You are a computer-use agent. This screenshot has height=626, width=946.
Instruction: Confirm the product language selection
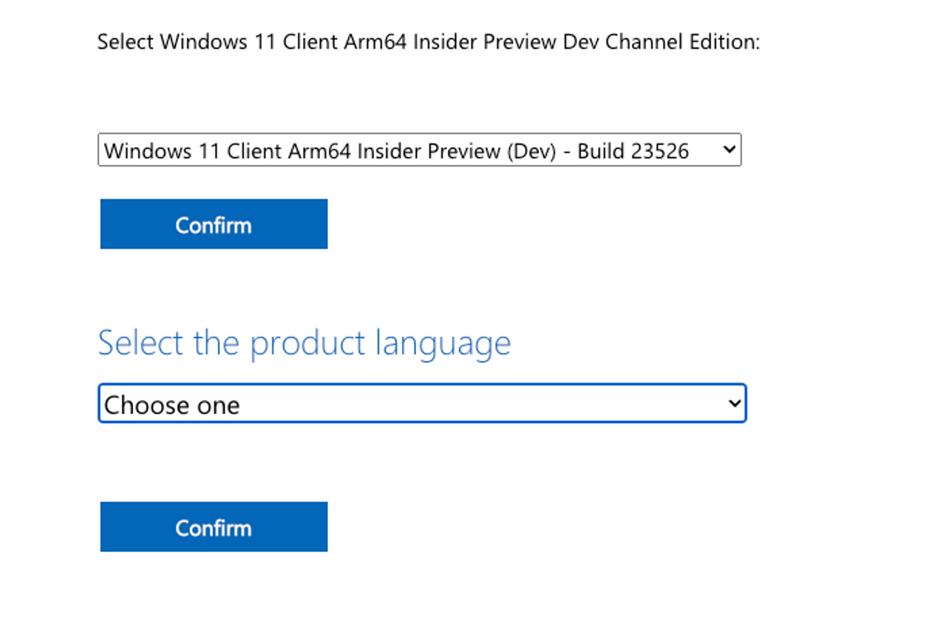coord(214,526)
